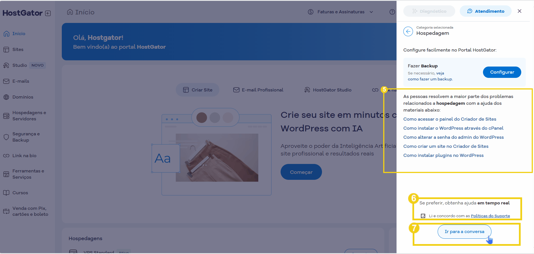
Task: Open Hospedagens e Servidores in the sidebar
Action: [x=25, y=116]
